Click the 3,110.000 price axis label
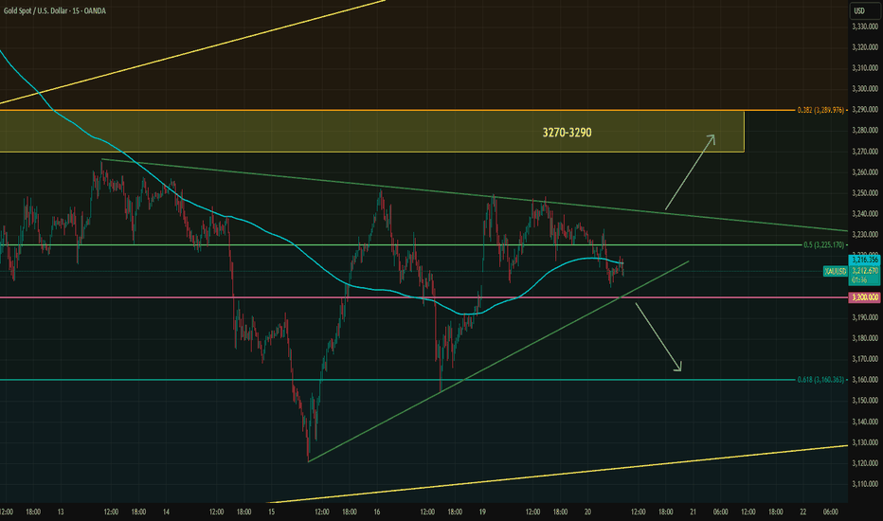This screenshot has height=521, width=883. (x=864, y=484)
